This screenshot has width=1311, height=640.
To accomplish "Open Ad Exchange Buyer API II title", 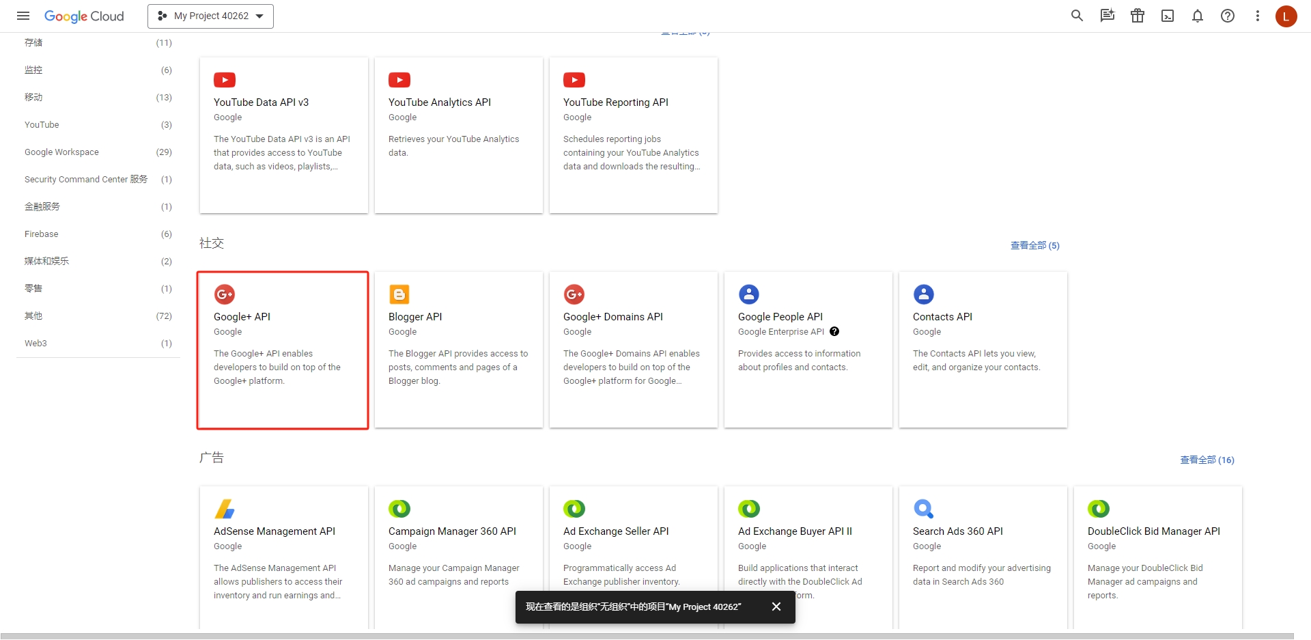I will click(795, 531).
